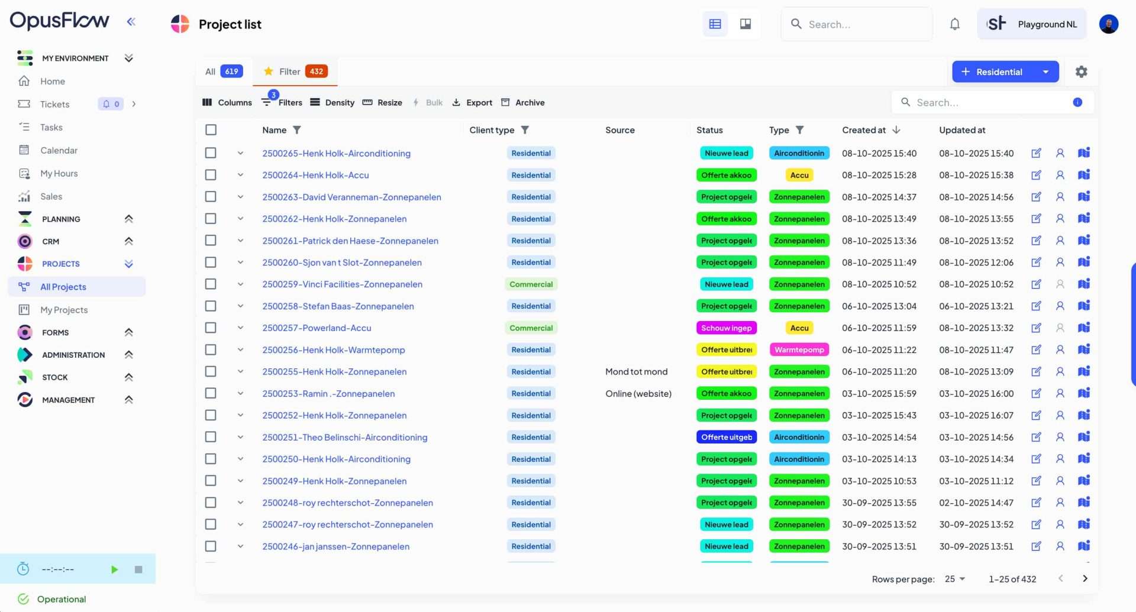Image resolution: width=1136 pixels, height=612 pixels.
Task: Switch to table list view icon
Action: [715, 24]
